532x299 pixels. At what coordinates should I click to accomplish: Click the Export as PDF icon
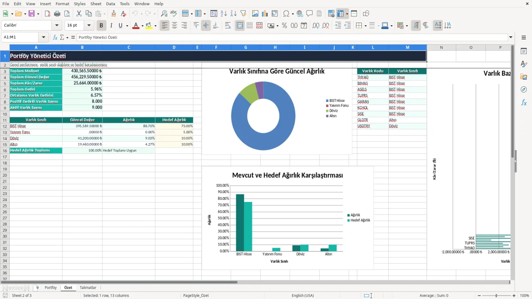point(47,14)
